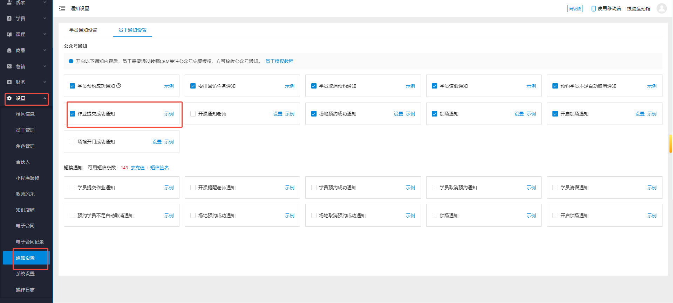This screenshot has height=303, width=673.
Task: Click 使用移动端 text in header
Action: (609, 8)
